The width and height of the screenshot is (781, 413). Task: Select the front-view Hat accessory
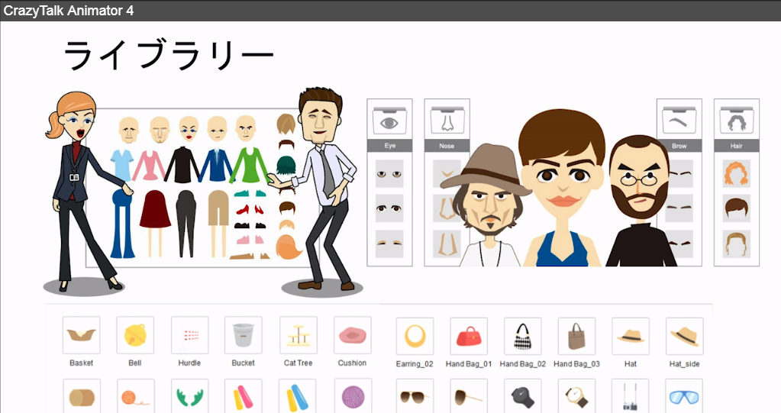(631, 337)
